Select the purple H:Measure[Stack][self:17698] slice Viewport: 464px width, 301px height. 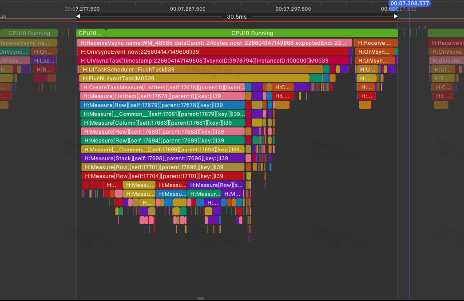click(x=163, y=158)
